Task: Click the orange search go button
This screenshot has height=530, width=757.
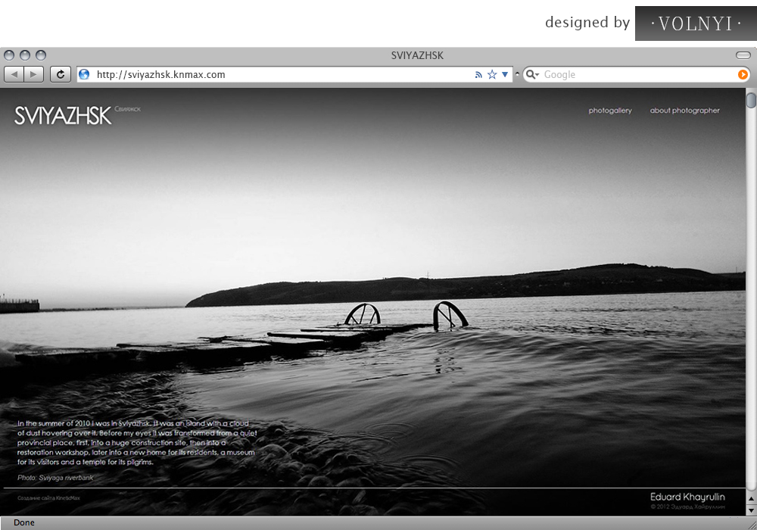Action: pyautogui.click(x=743, y=74)
